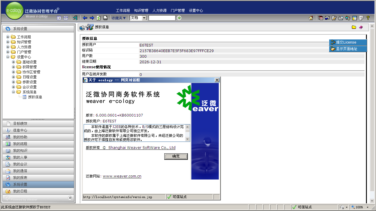Image resolution: width=376 pixels, height=211 pixels.
Task: Expand more sidebar sections with double chevron
Action: tap(70, 198)
